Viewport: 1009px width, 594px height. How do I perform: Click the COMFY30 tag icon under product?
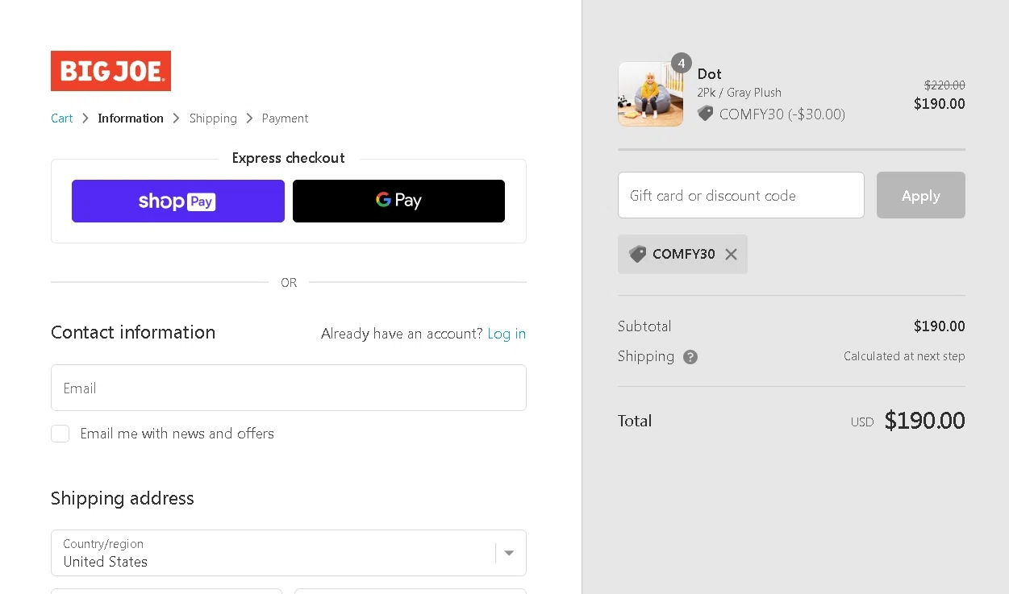point(706,114)
